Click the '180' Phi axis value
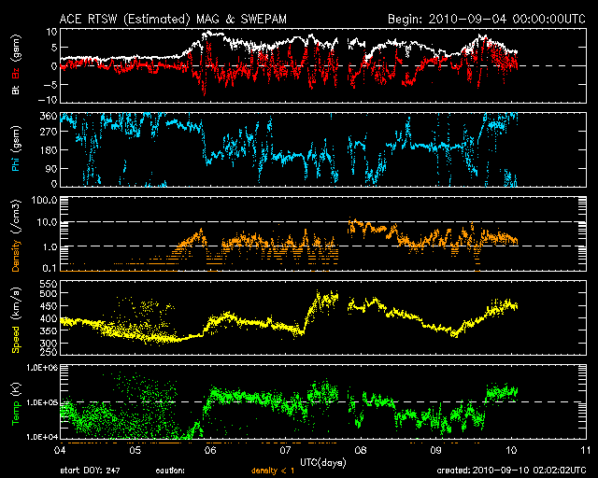Viewport: 598px width, 478px height. (x=49, y=150)
